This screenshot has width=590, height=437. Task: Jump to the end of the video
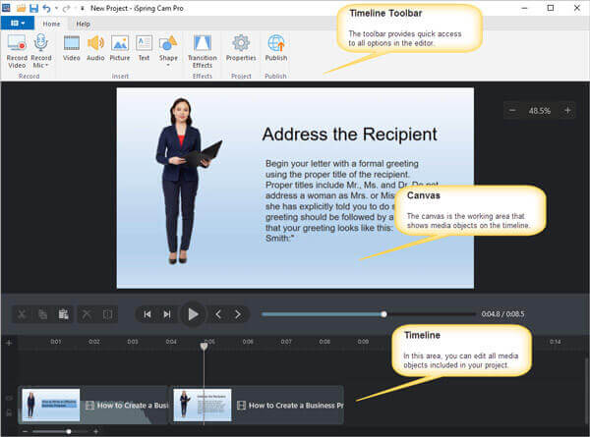tap(167, 314)
